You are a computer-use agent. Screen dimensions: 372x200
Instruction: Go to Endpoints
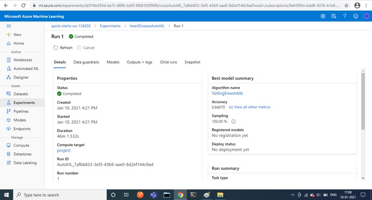pyautogui.click(x=22, y=129)
